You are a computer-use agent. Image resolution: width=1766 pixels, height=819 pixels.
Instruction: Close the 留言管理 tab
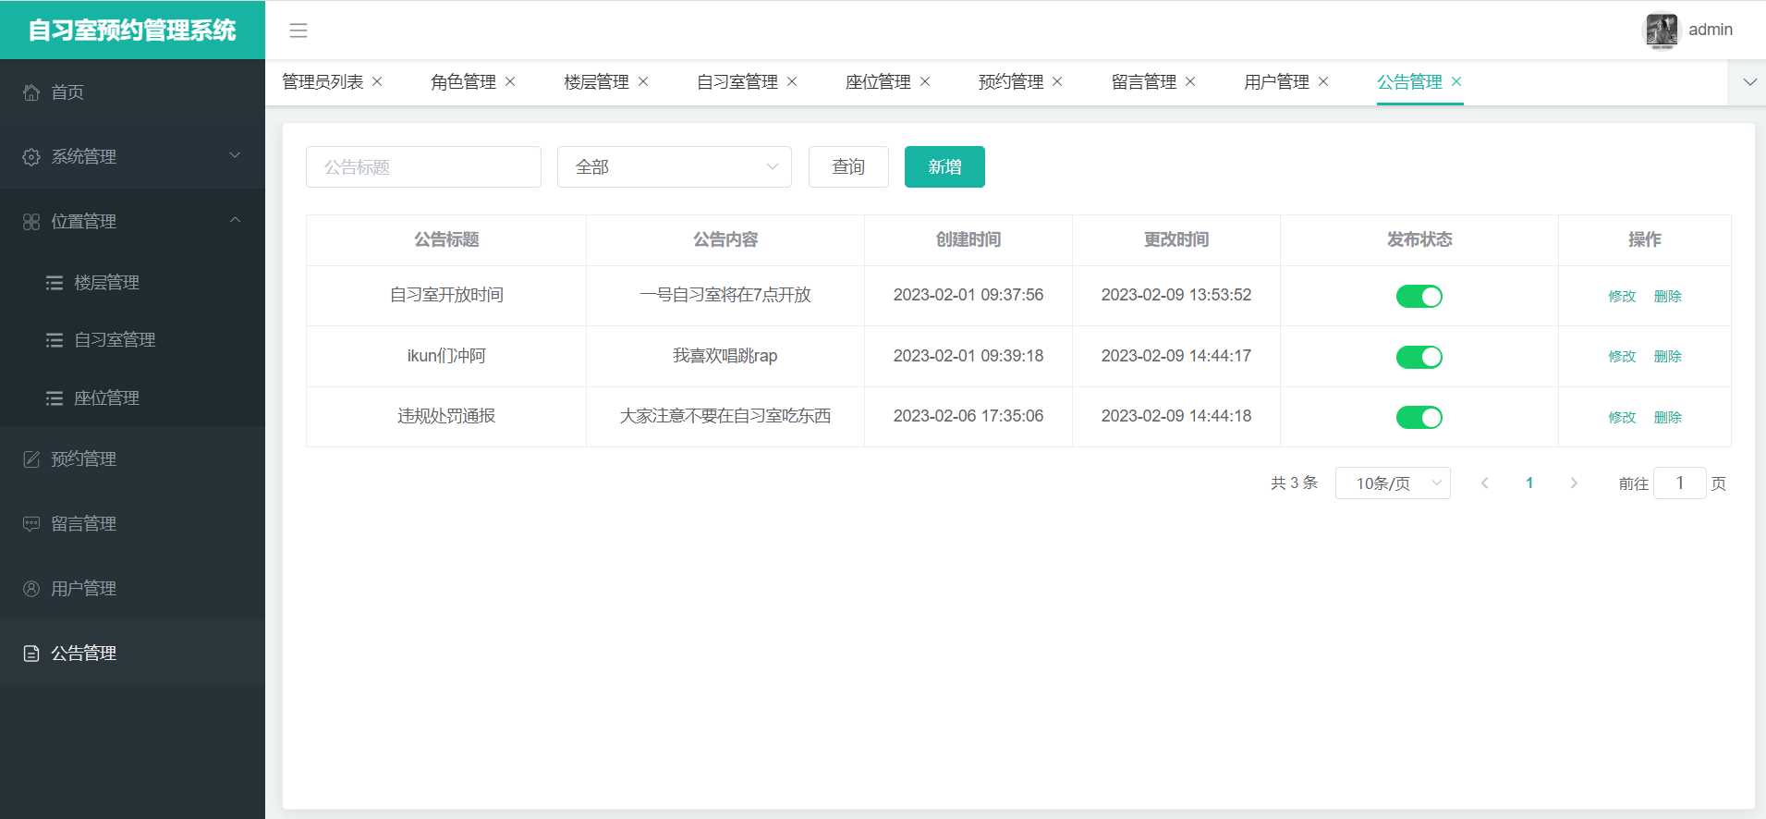click(1190, 82)
